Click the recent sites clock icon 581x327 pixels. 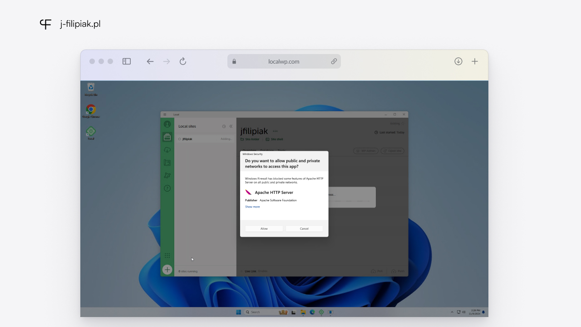coord(224,126)
